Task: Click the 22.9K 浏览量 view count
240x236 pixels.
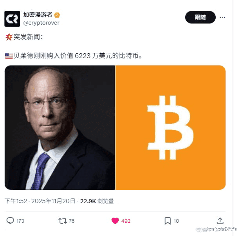Action: tap(97, 201)
